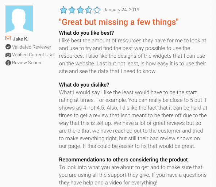Open the review title "Great but missing a few things"
This screenshot has height=187, width=216.
point(119,22)
